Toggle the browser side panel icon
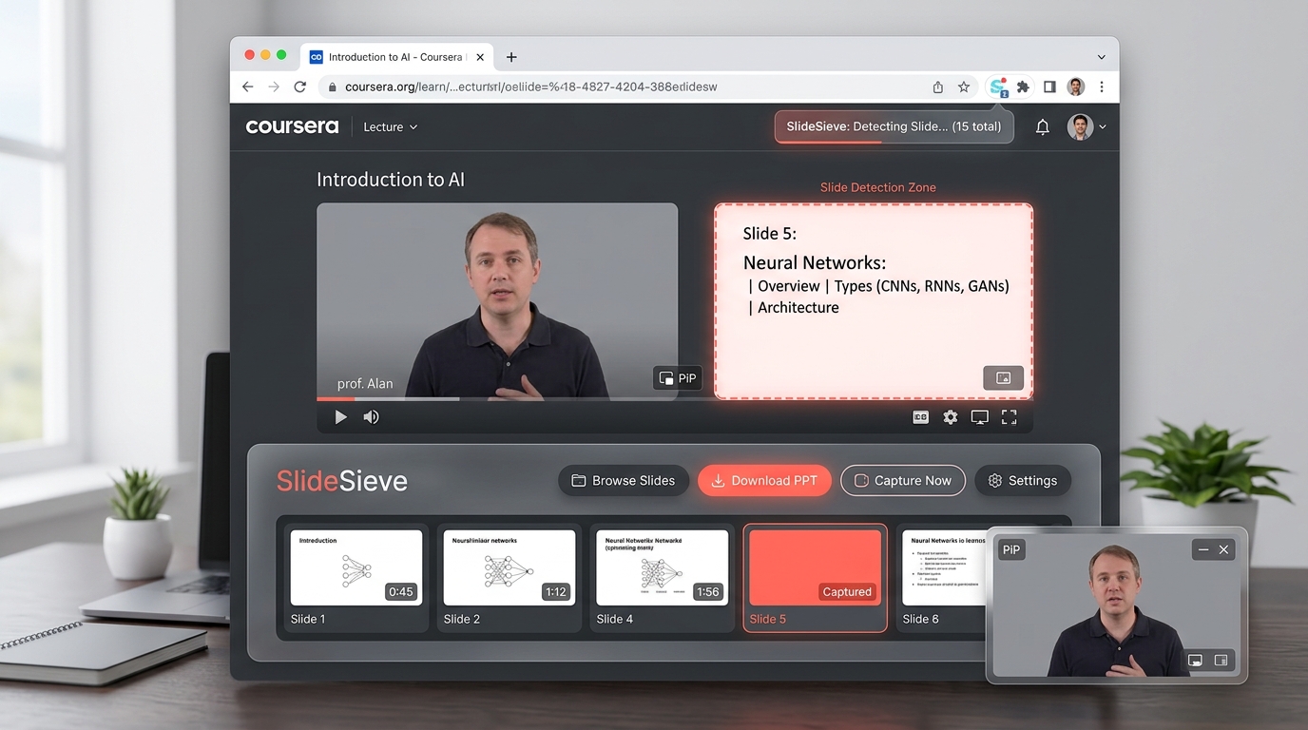This screenshot has width=1308, height=730. pos(1049,86)
